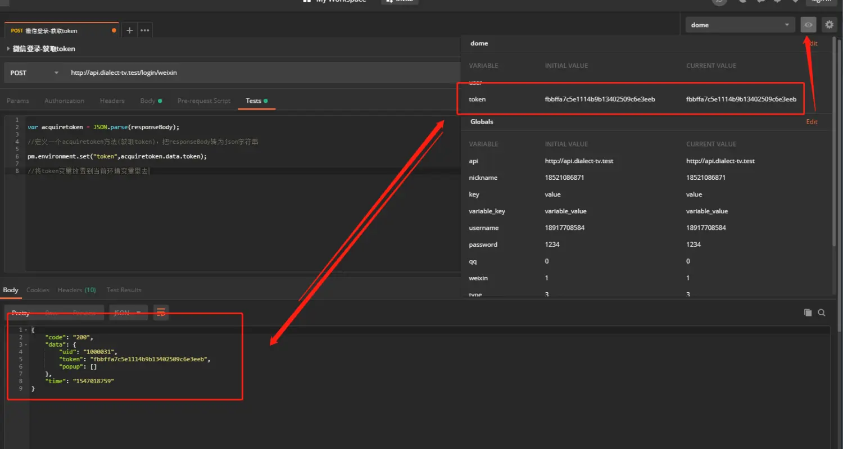Open the response Headers (10) tab
This screenshot has width=843, height=449.
pos(76,290)
